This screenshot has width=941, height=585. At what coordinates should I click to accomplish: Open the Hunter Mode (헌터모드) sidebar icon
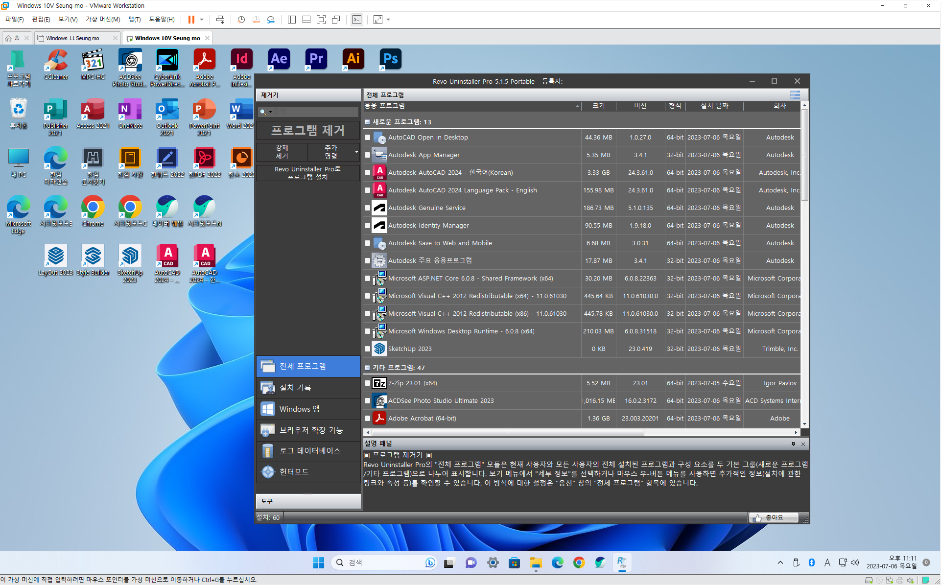coord(268,472)
